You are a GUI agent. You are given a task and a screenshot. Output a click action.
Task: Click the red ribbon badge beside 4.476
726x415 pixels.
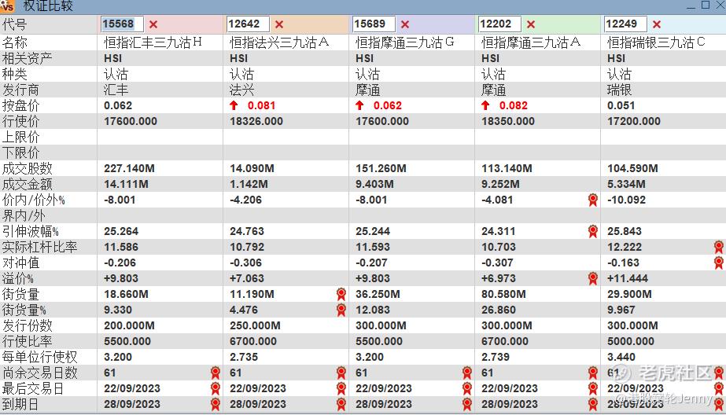[x=341, y=310]
